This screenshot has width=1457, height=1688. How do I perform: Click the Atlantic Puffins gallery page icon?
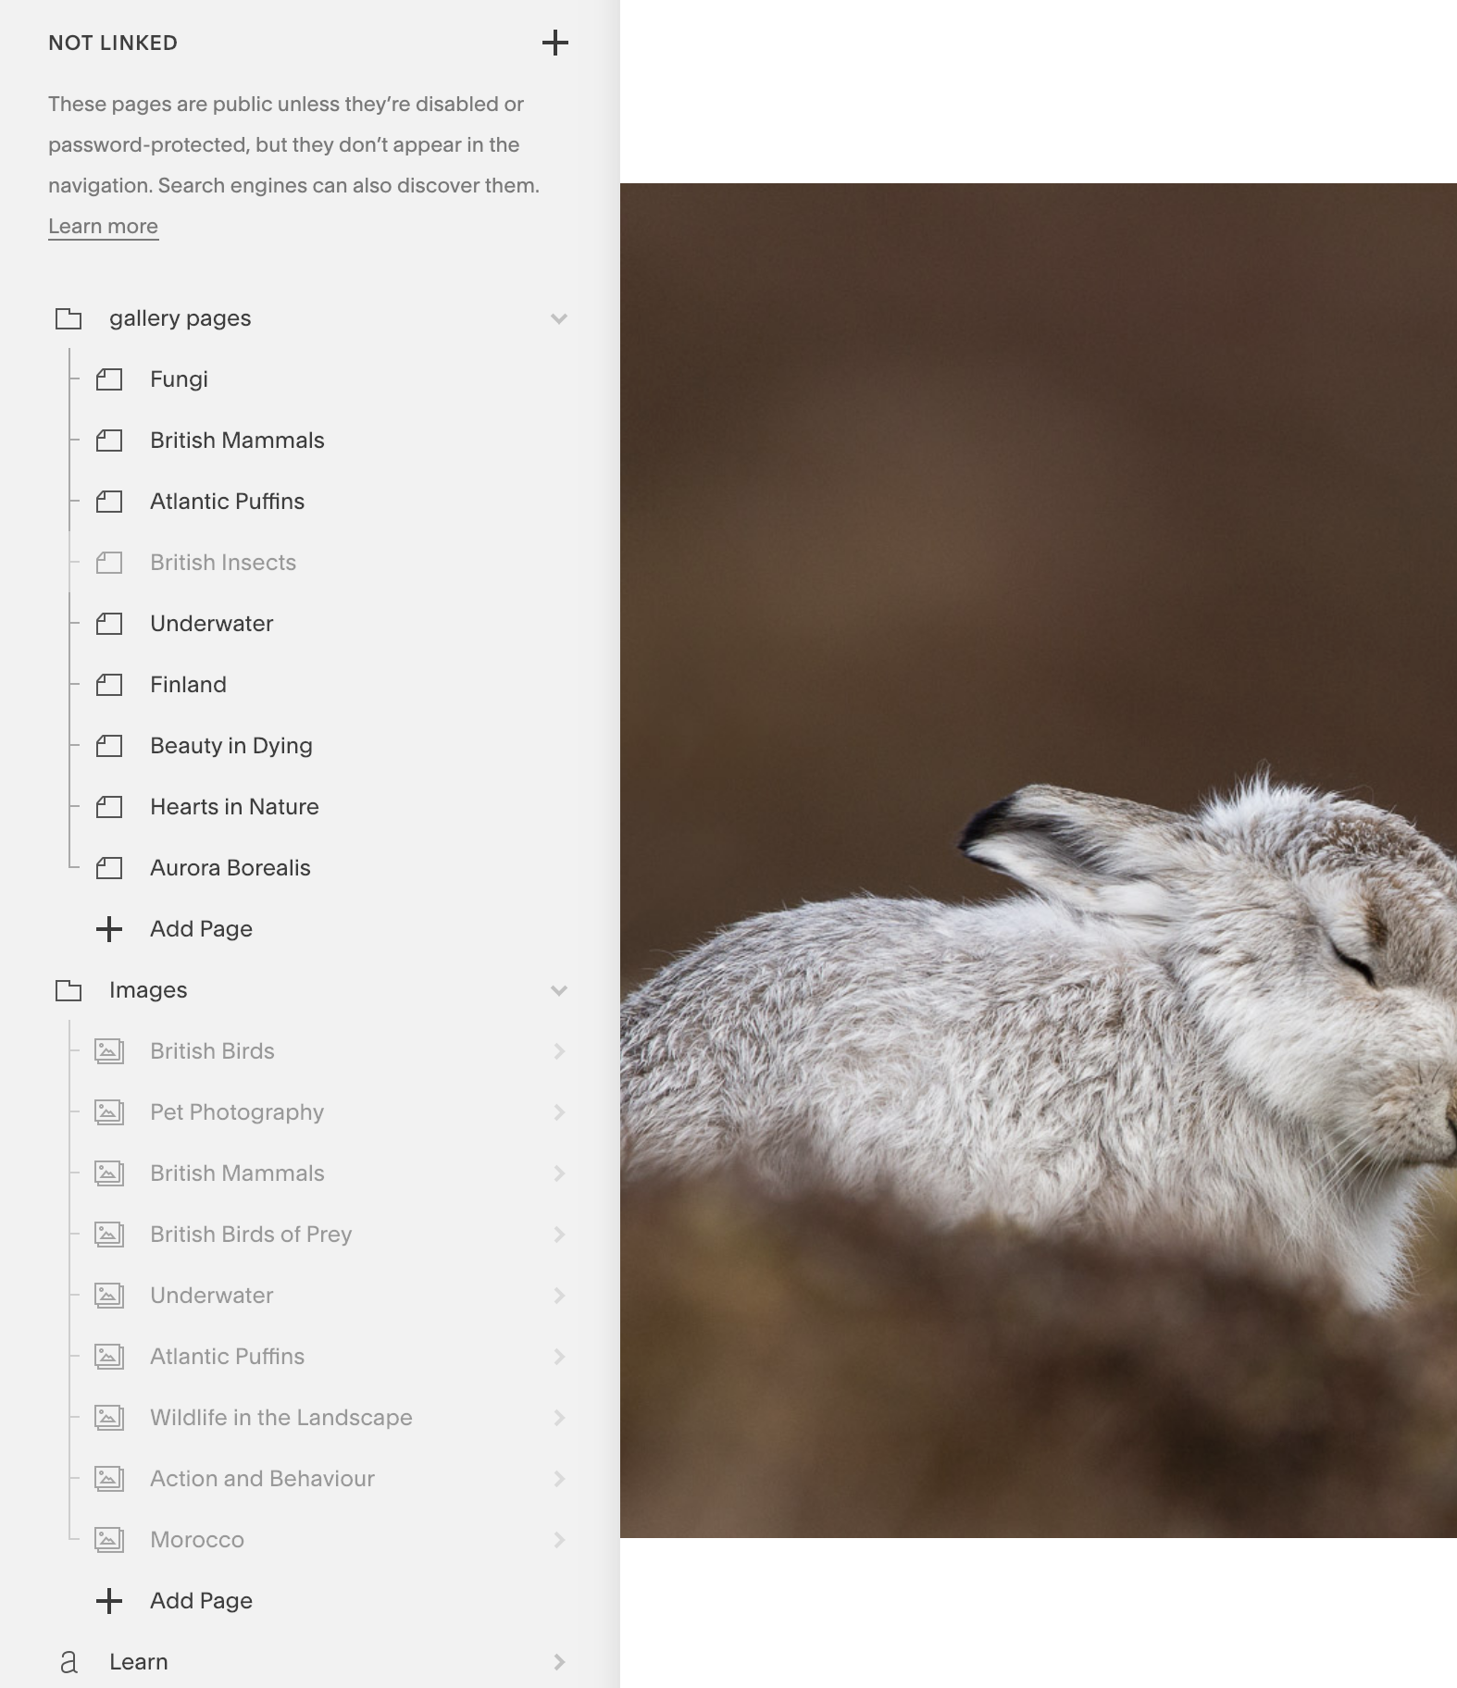tap(109, 502)
